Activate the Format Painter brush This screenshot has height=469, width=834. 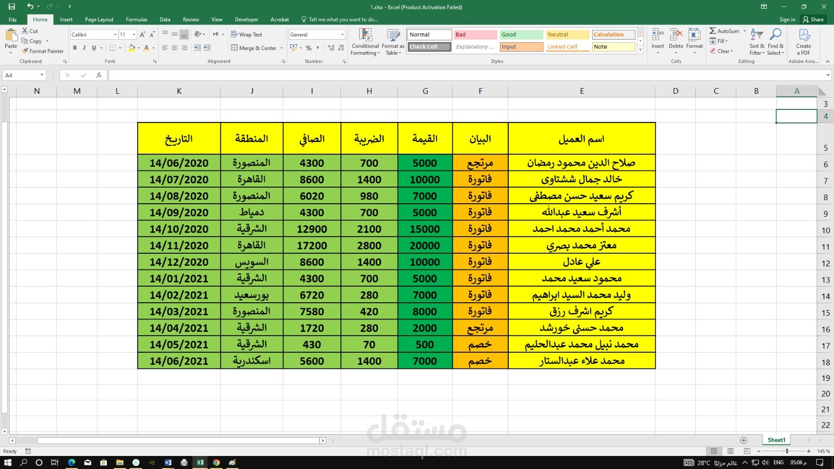pyautogui.click(x=43, y=51)
